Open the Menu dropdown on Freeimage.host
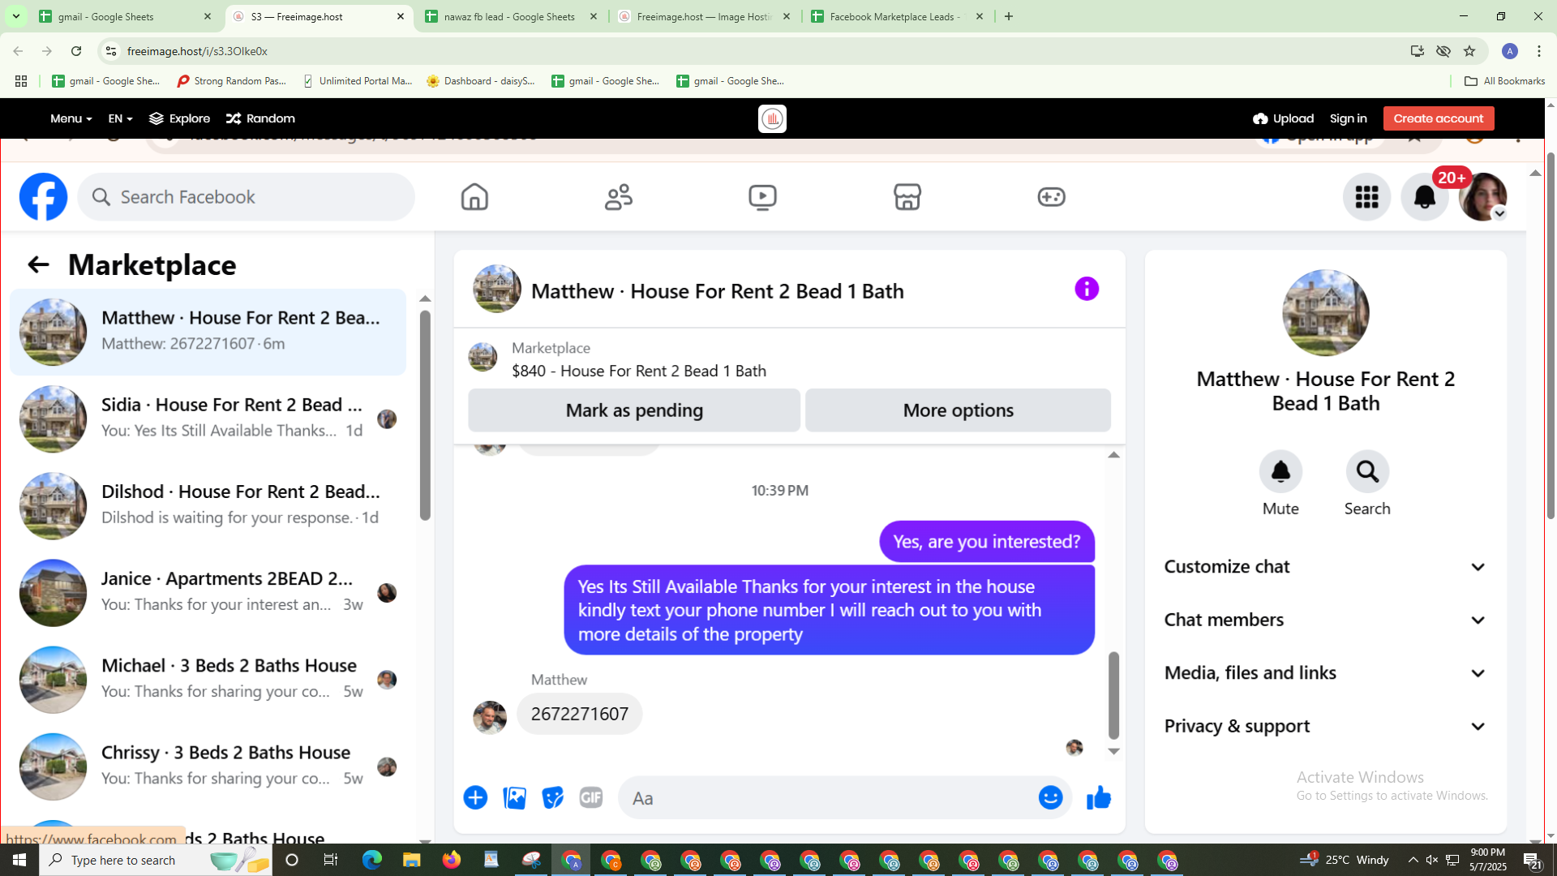This screenshot has width=1557, height=876. click(71, 118)
